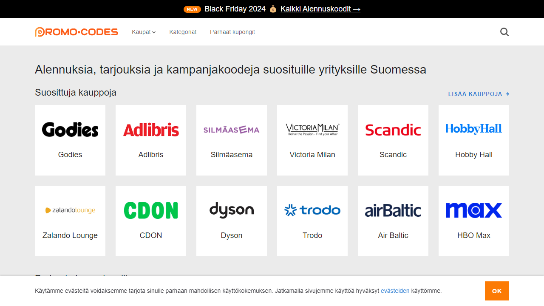The image size is (544, 306).
Task: Open search using the magnifier icon
Action: pyautogui.click(x=504, y=32)
